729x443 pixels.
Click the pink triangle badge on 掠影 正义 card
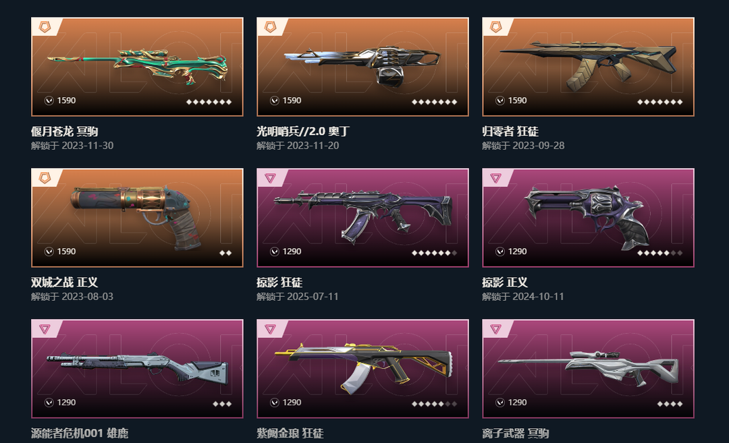click(x=495, y=178)
